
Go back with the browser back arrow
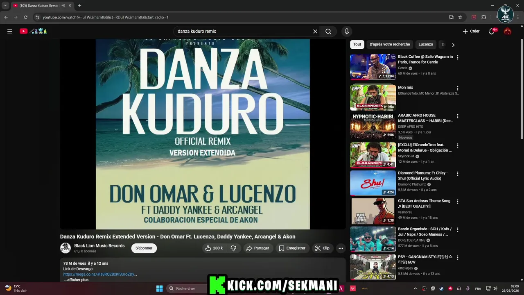[6, 17]
